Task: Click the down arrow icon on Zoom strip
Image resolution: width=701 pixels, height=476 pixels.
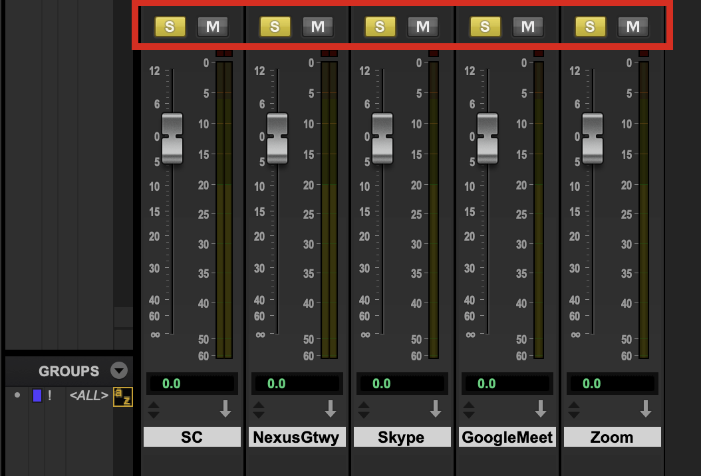Action: click(x=646, y=410)
